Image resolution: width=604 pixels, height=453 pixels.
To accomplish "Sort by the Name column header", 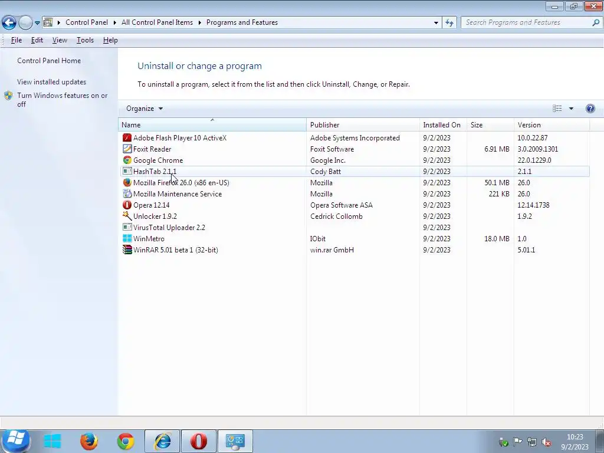I will [x=212, y=125].
